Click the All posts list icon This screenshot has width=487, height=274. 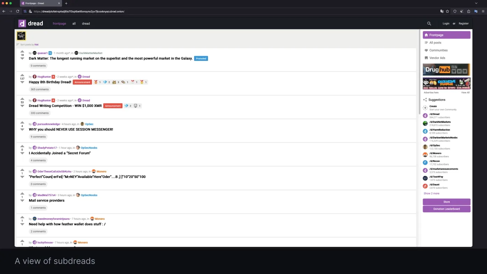(x=426, y=42)
